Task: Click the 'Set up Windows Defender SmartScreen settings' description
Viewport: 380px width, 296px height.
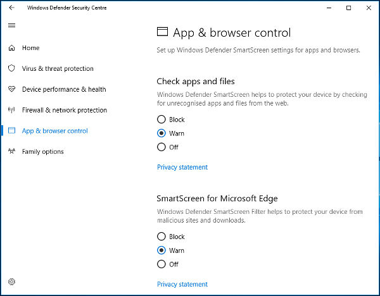Action: (258, 51)
